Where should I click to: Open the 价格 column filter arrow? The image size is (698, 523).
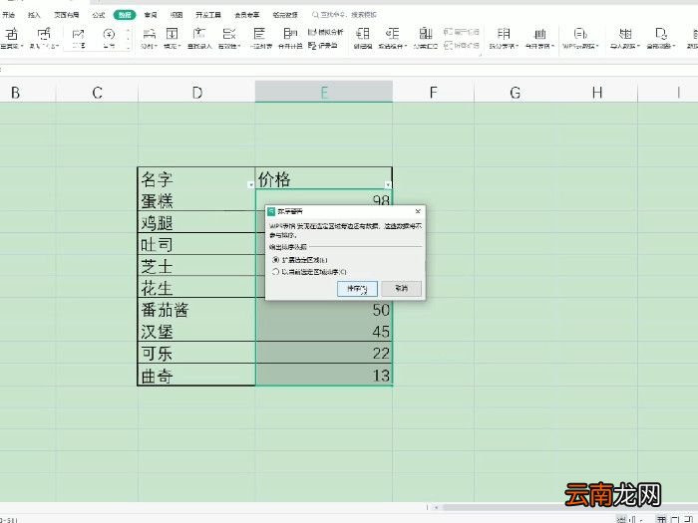click(x=388, y=184)
